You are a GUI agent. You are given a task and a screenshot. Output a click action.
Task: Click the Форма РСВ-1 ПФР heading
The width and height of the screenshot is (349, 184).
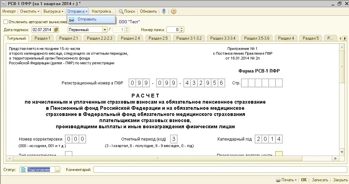pos(259,71)
